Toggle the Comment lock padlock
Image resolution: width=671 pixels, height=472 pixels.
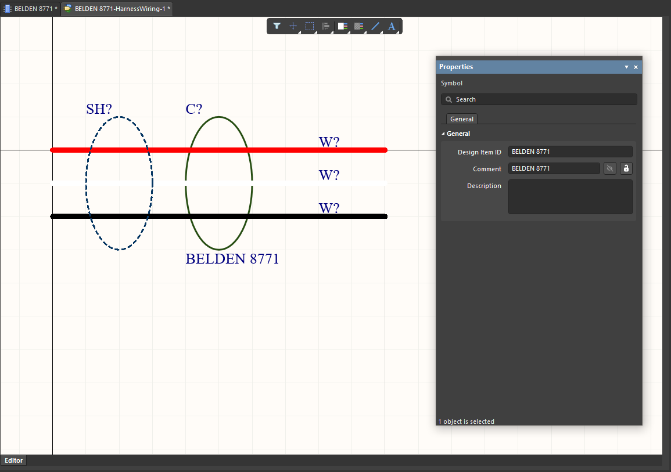pos(626,168)
